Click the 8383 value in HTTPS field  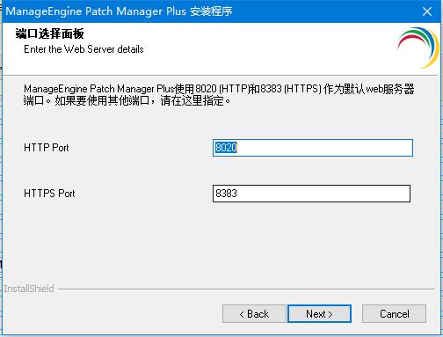click(x=226, y=194)
